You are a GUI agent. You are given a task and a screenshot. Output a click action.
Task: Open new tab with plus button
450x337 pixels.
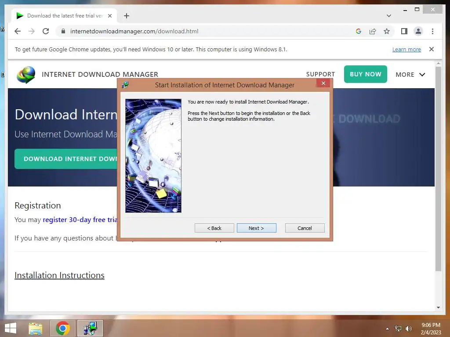(127, 16)
